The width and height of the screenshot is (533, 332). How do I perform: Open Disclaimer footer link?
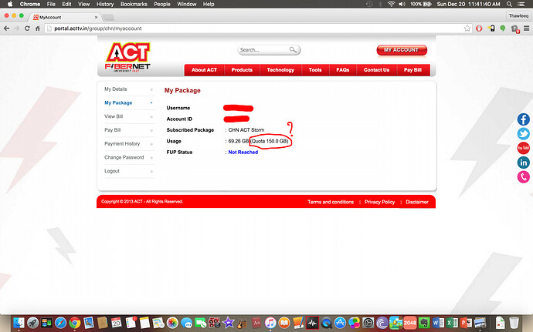(x=417, y=202)
